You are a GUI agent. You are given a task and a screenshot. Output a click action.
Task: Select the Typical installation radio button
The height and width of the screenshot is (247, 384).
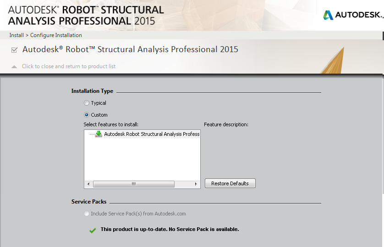coord(87,103)
